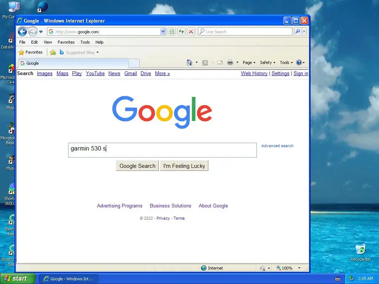Open Web History link
The image size is (379, 284).
[x=254, y=74]
